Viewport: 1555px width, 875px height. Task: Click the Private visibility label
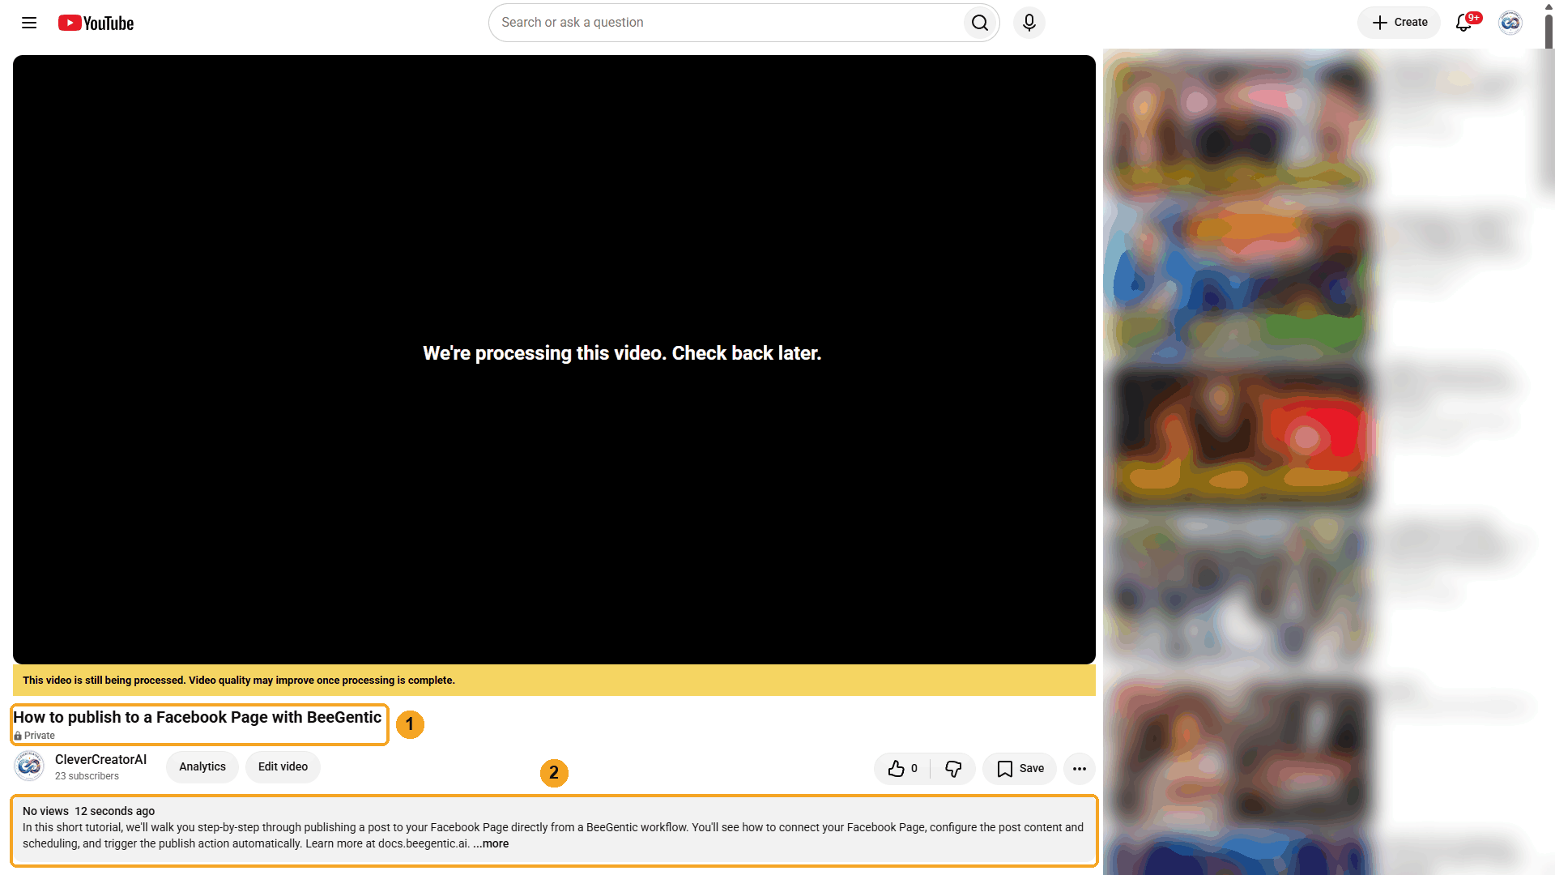pos(35,736)
